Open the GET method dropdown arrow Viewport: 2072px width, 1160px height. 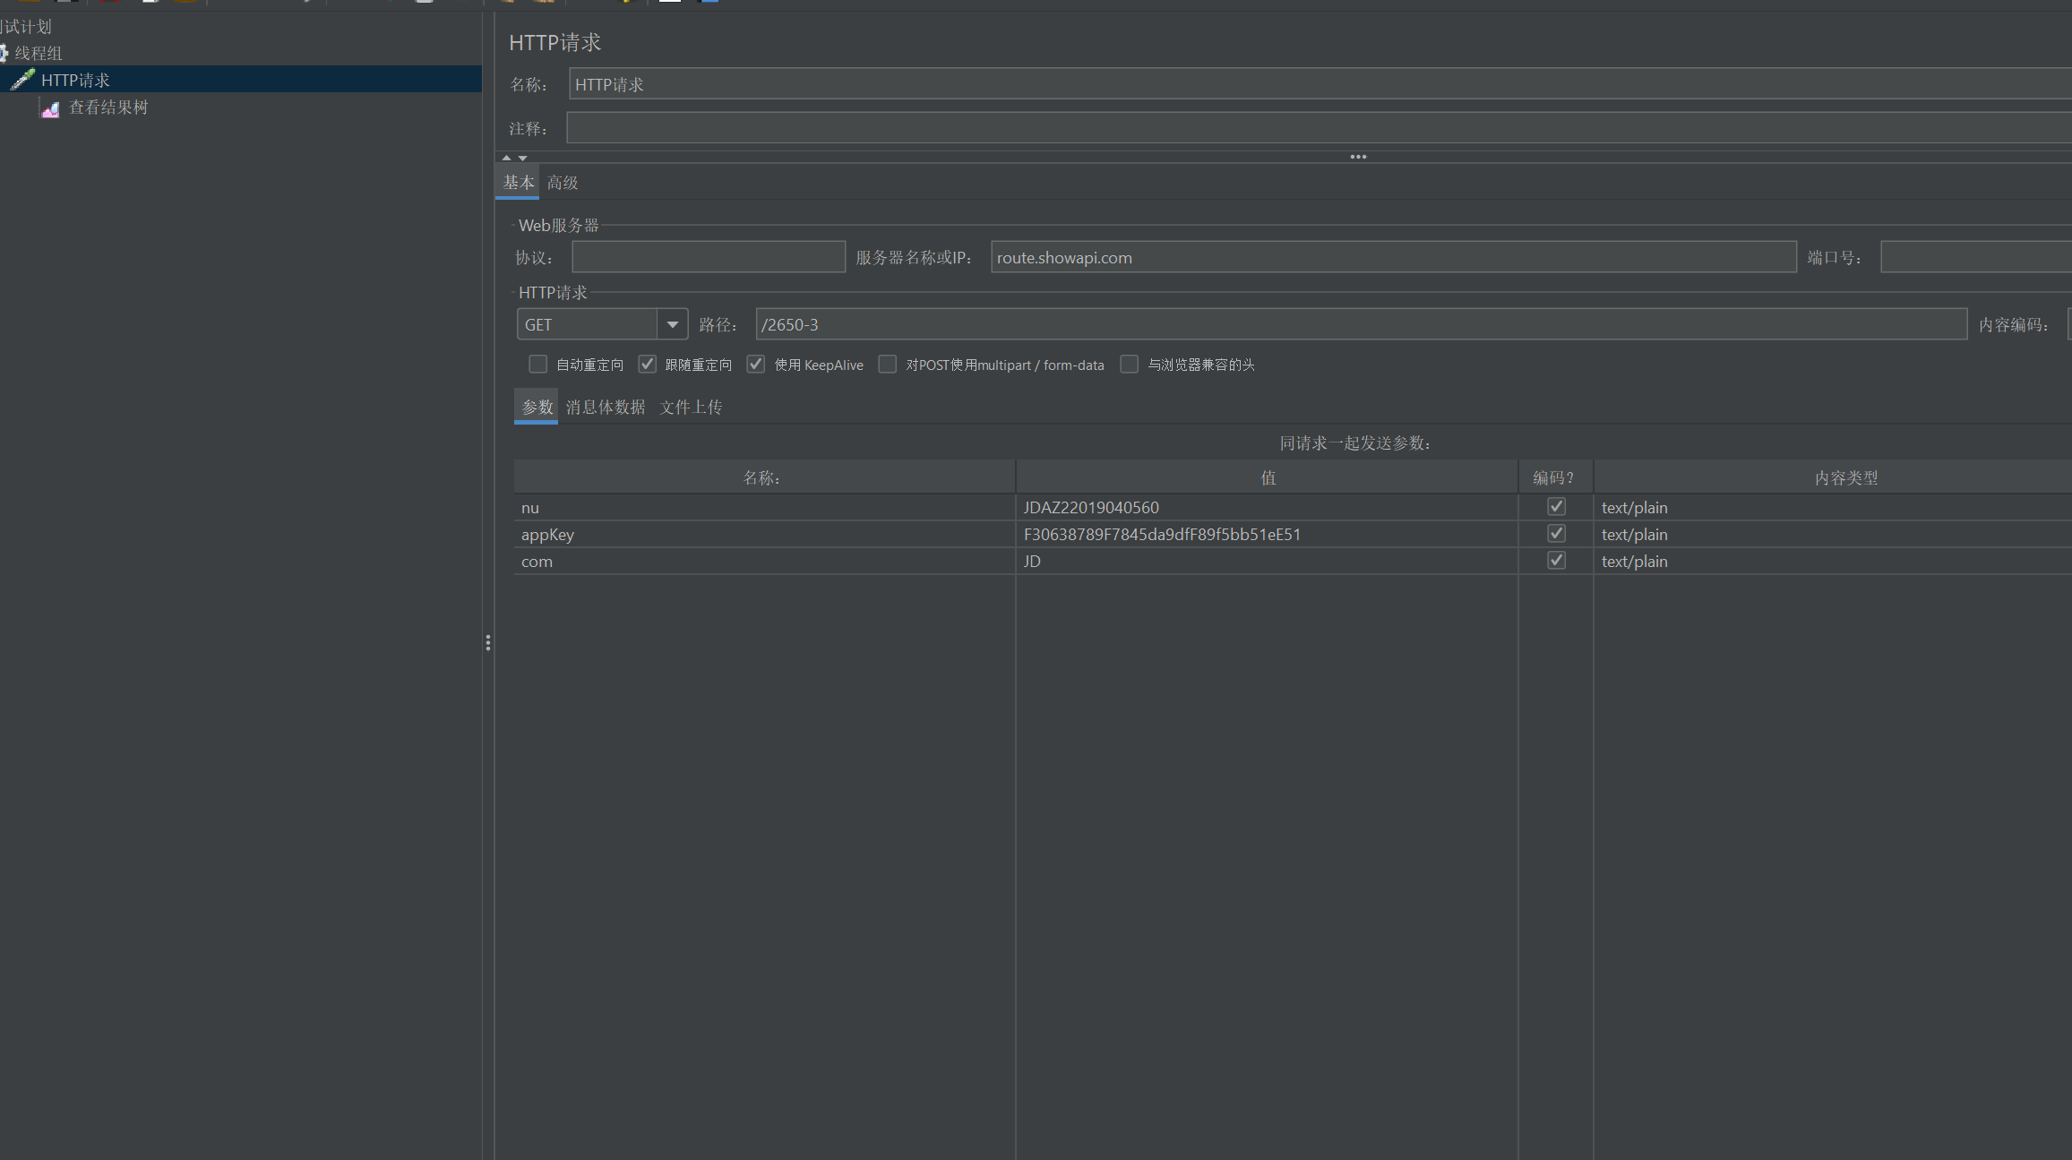click(x=672, y=324)
